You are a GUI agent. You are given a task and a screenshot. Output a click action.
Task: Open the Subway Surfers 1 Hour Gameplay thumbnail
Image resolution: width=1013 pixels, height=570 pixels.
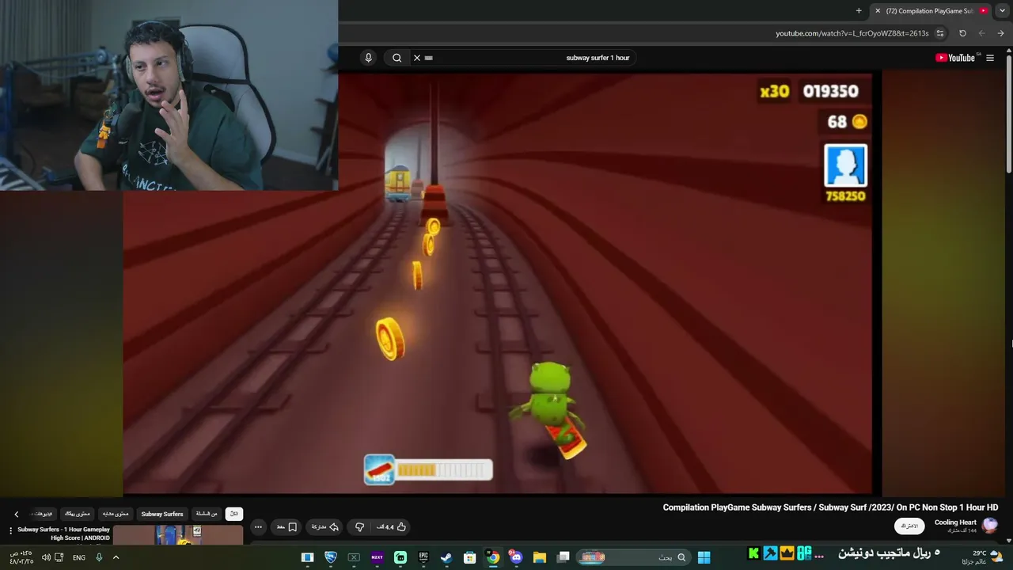178,535
